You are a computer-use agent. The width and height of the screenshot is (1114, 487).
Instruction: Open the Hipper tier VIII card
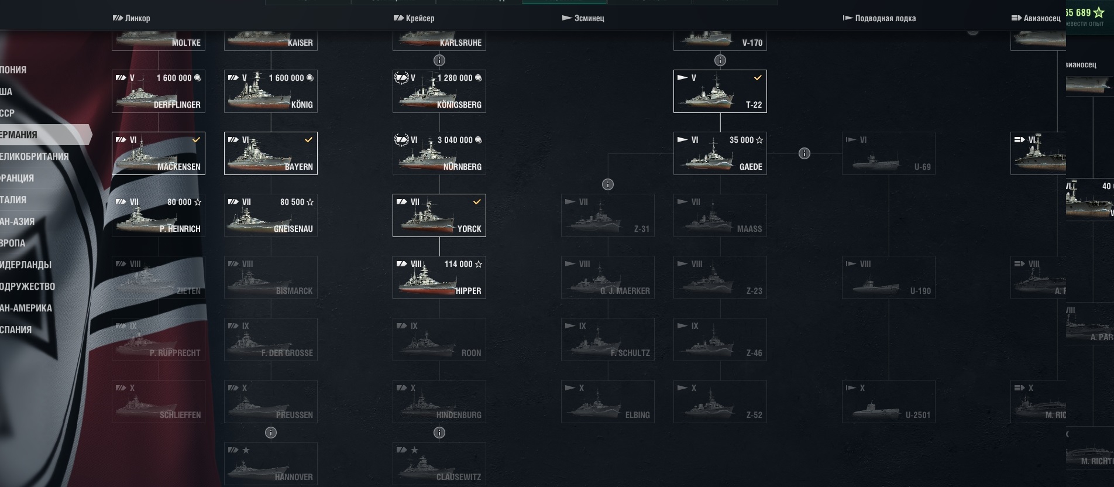tap(439, 277)
